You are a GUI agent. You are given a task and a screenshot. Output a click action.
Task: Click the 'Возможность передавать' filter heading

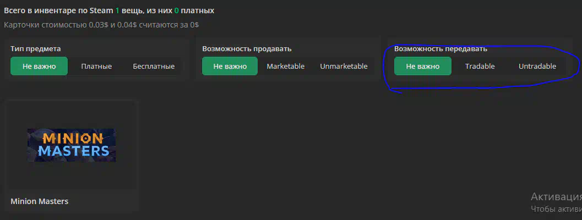[440, 48]
